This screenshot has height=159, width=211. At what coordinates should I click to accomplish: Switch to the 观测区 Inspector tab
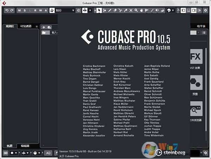point(10,26)
